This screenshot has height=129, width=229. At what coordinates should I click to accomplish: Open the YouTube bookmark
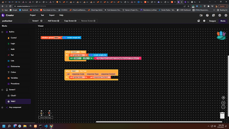(34, 10)
